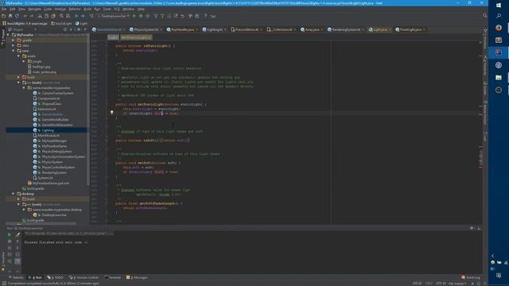Rerun the process in Run panel
This screenshot has width=509, height=286.
(x=10, y=234)
